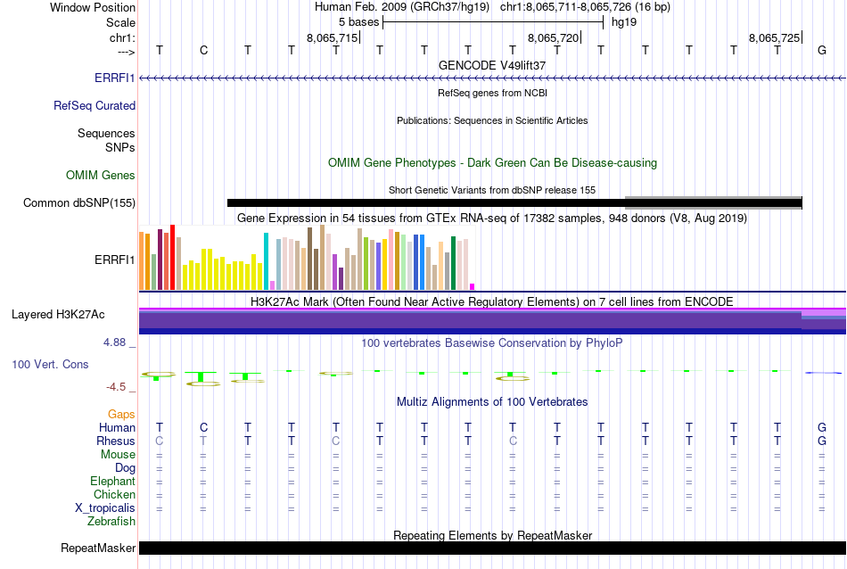This screenshot has height=569, width=847.
Task: Select the OMIM Genes track label
Action: (x=101, y=175)
